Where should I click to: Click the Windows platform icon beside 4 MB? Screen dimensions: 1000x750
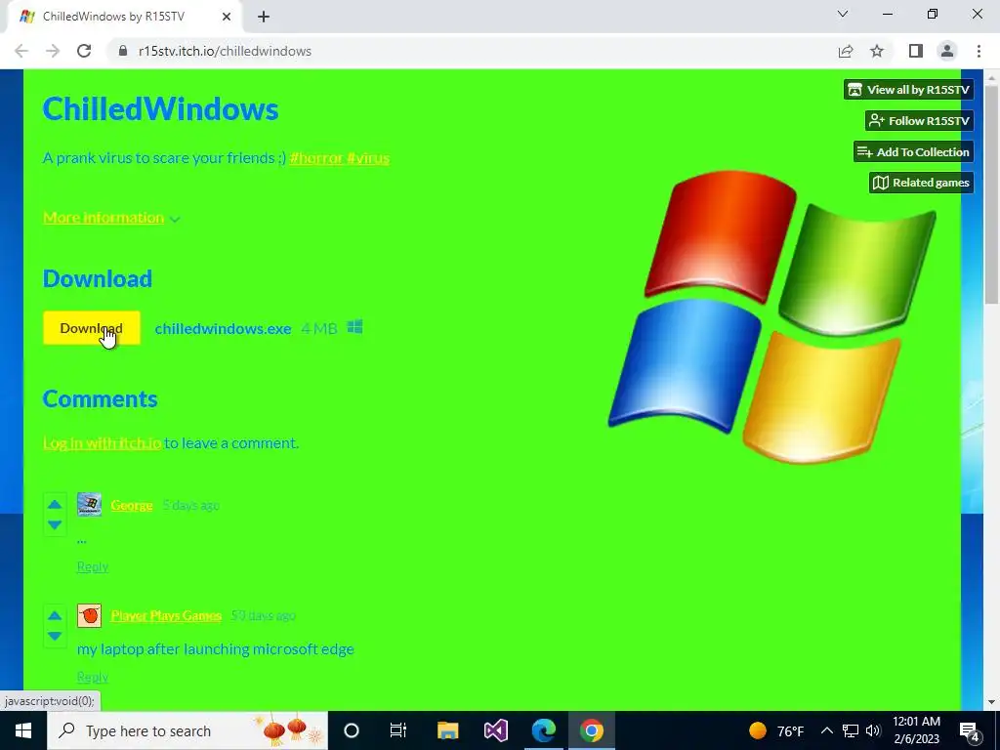pos(355,327)
